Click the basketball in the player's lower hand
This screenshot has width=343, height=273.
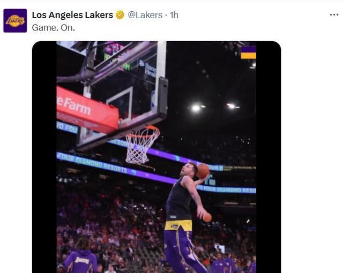(207, 217)
